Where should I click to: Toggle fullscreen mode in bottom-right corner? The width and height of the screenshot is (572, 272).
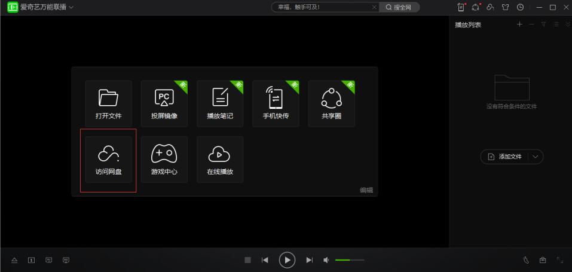point(560,260)
